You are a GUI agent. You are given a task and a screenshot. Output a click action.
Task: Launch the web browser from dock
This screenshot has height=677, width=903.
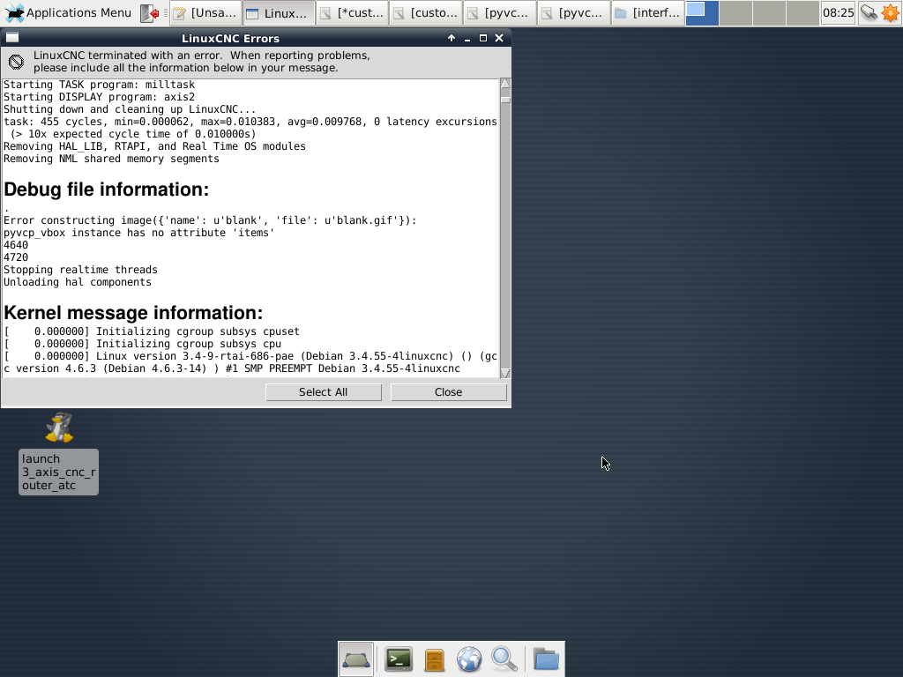coord(469,659)
